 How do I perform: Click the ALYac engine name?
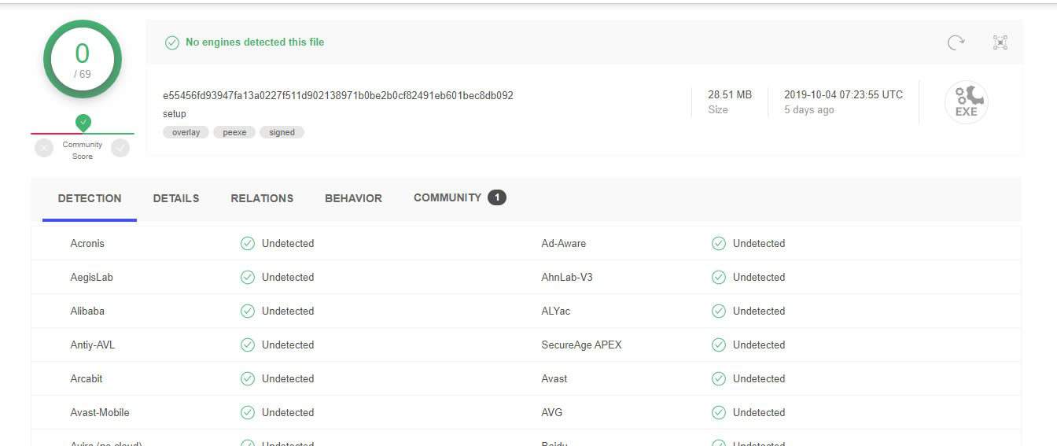coord(556,311)
